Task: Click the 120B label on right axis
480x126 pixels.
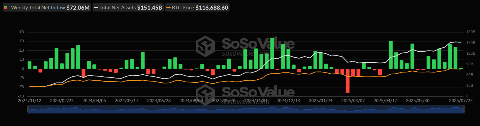Action: 471,54
